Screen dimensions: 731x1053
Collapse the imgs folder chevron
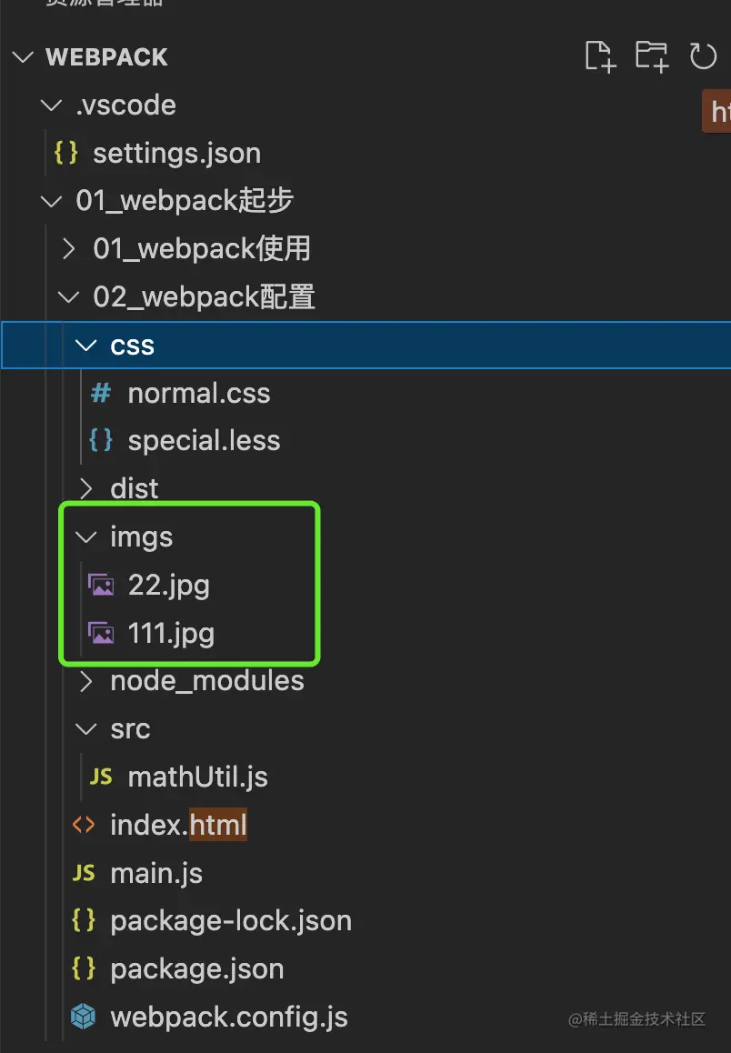point(86,537)
